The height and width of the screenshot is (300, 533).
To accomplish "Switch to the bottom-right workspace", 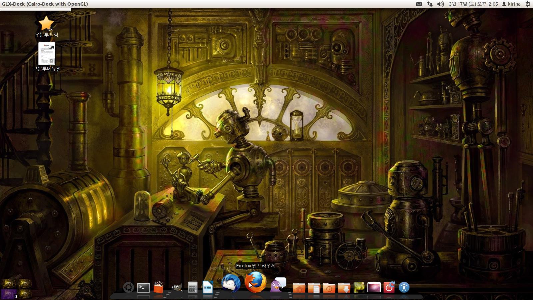I will 24,294.
